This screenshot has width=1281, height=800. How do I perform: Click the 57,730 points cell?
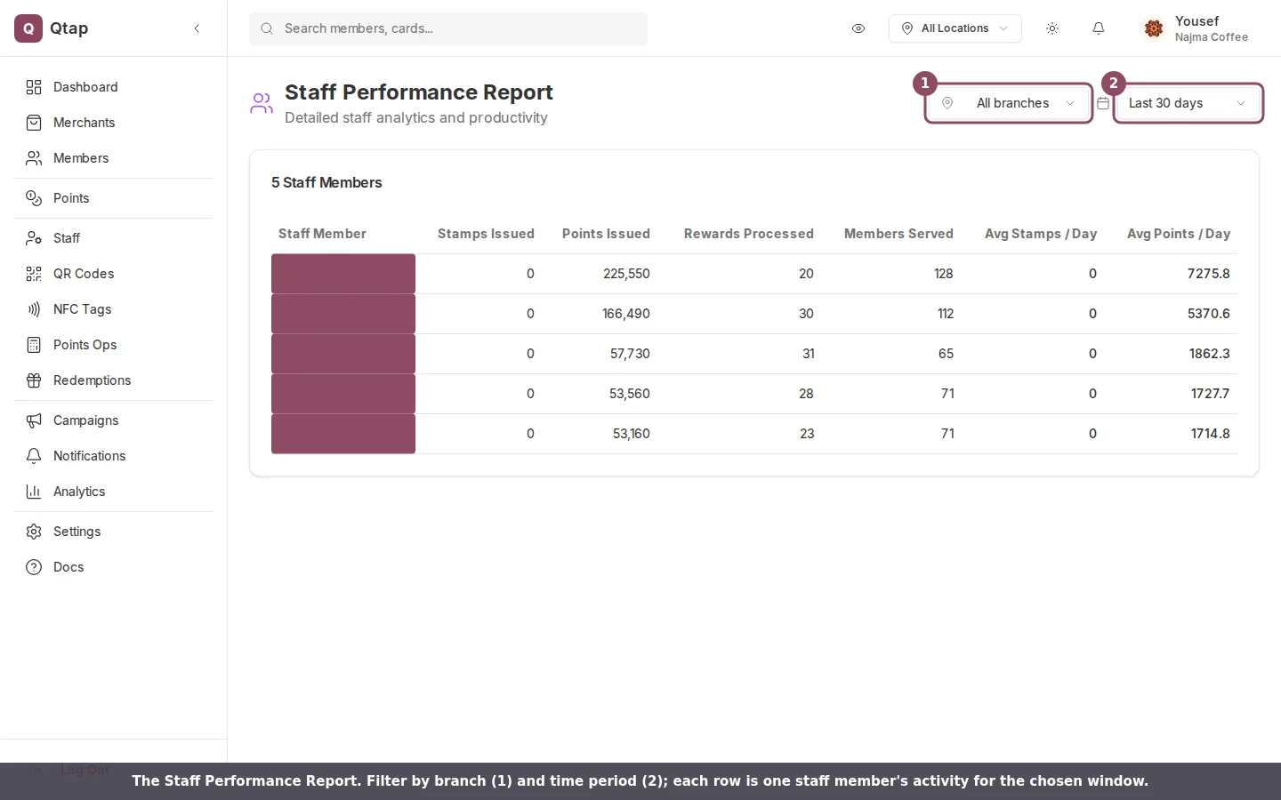click(630, 354)
